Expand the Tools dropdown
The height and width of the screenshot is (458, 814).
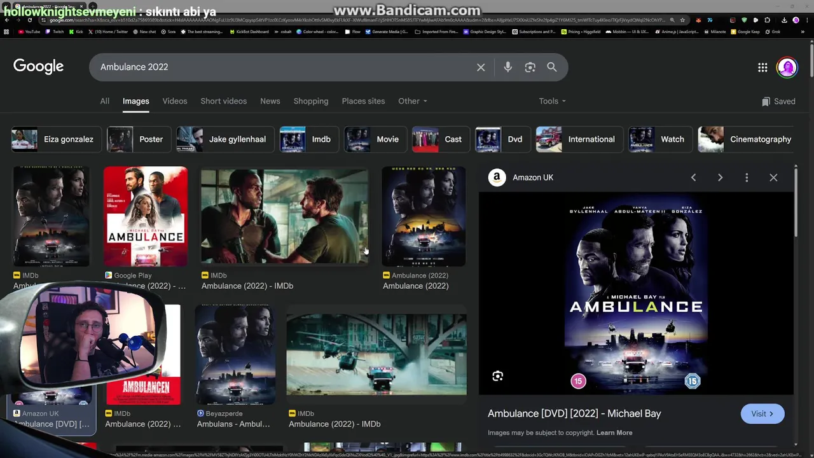[552, 101]
